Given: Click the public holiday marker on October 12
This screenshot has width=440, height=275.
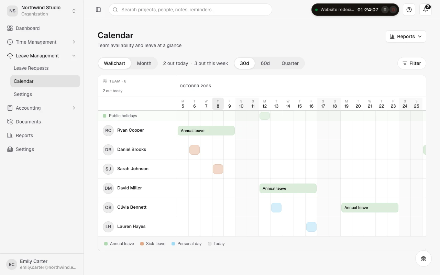Looking at the screenshot, I should (265, 116).
